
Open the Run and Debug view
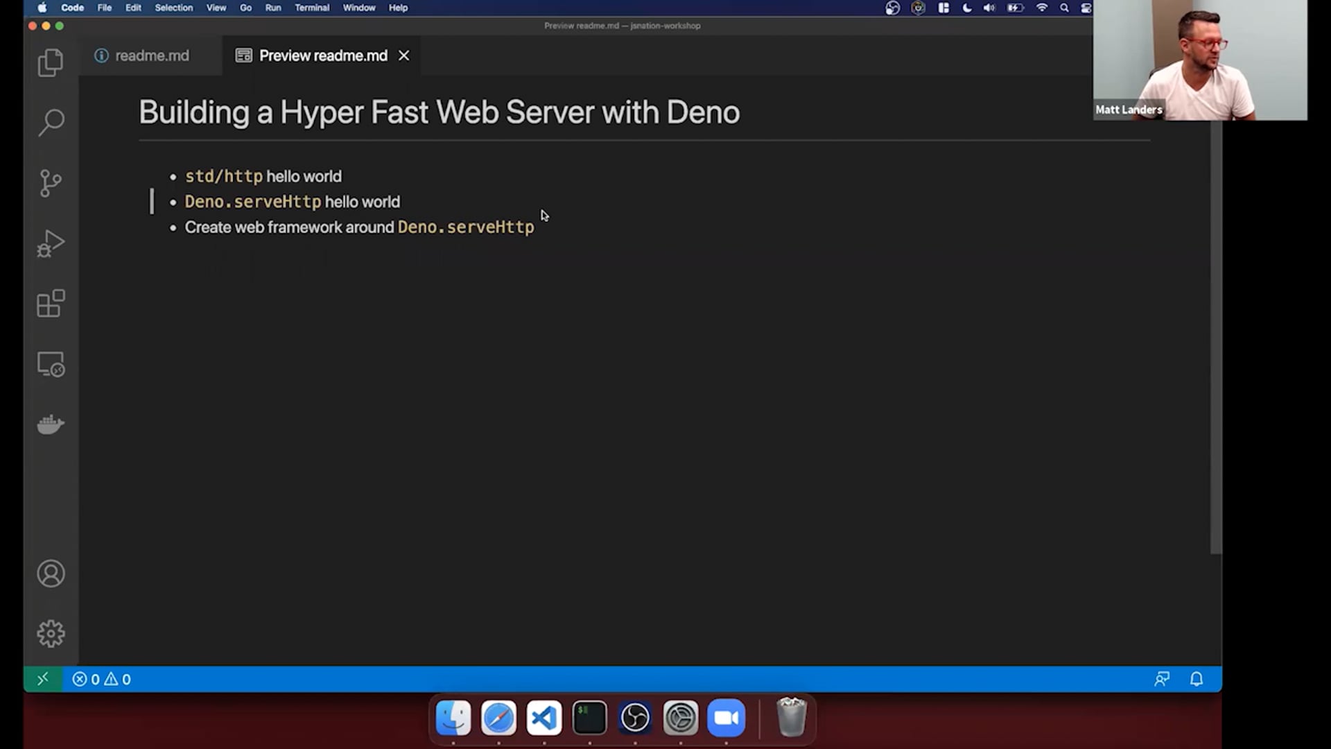[51, 243]
